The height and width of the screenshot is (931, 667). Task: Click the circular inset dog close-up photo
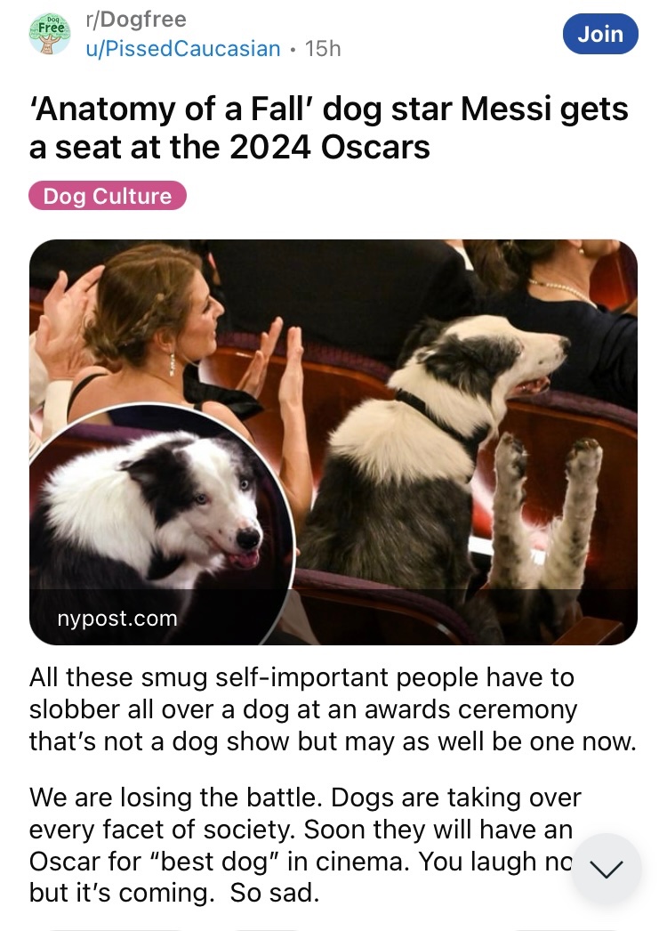coord(160,522)
